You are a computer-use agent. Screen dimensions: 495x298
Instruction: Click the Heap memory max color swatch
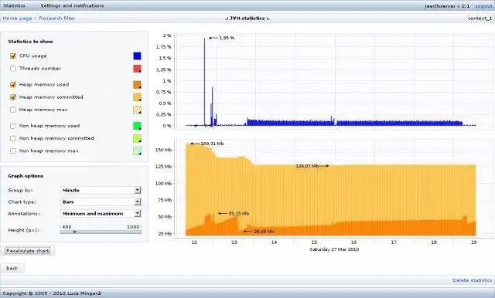[137, 110]
